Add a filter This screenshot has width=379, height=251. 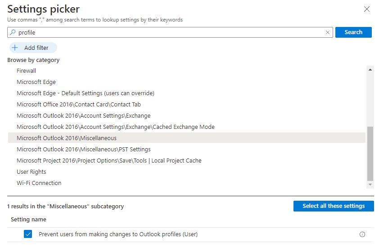coord(33,48)
